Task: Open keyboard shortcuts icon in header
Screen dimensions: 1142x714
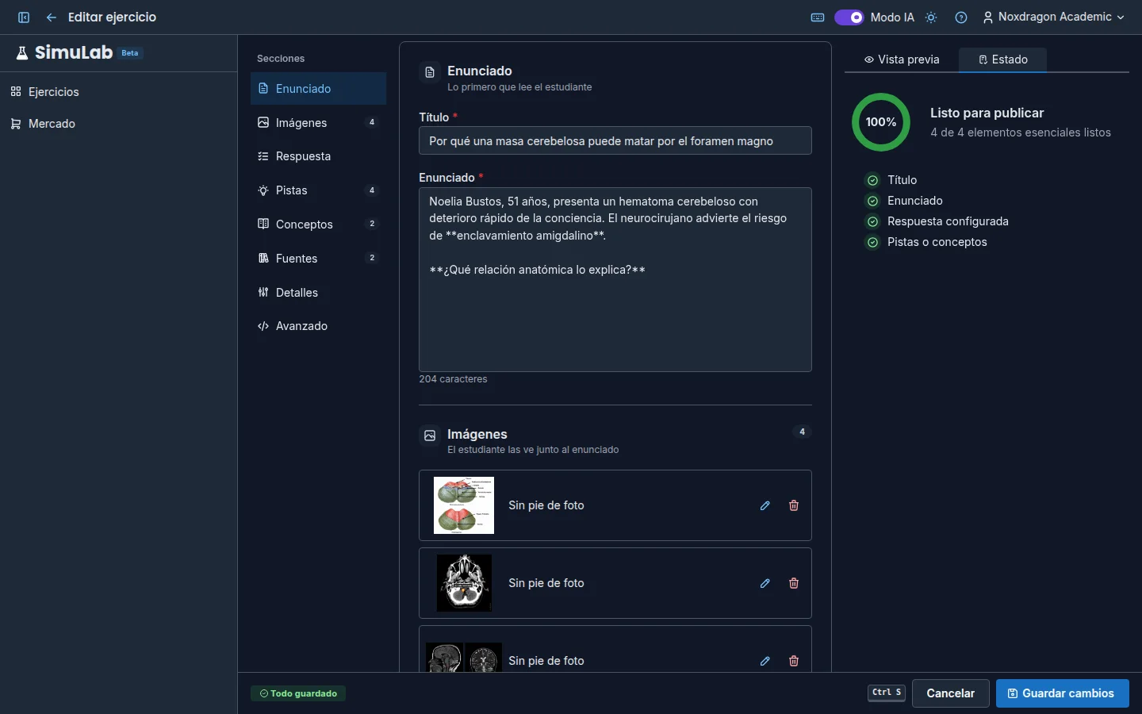Action: (818, 17)
